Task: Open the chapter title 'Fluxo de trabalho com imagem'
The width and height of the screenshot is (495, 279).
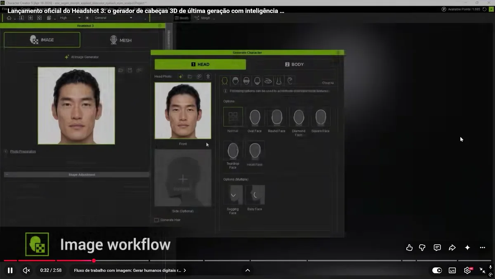Action: [130, 270]
